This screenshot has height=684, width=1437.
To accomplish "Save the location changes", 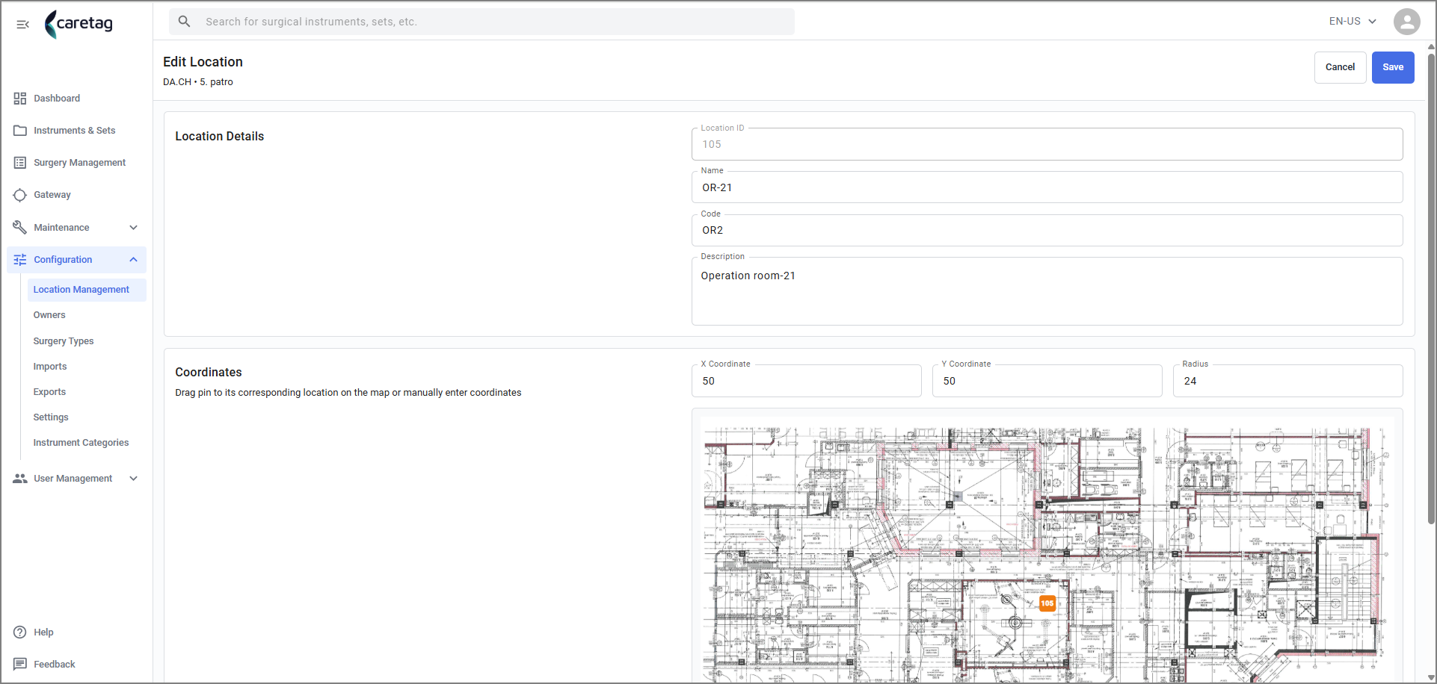I will [x=1393, y=67].
